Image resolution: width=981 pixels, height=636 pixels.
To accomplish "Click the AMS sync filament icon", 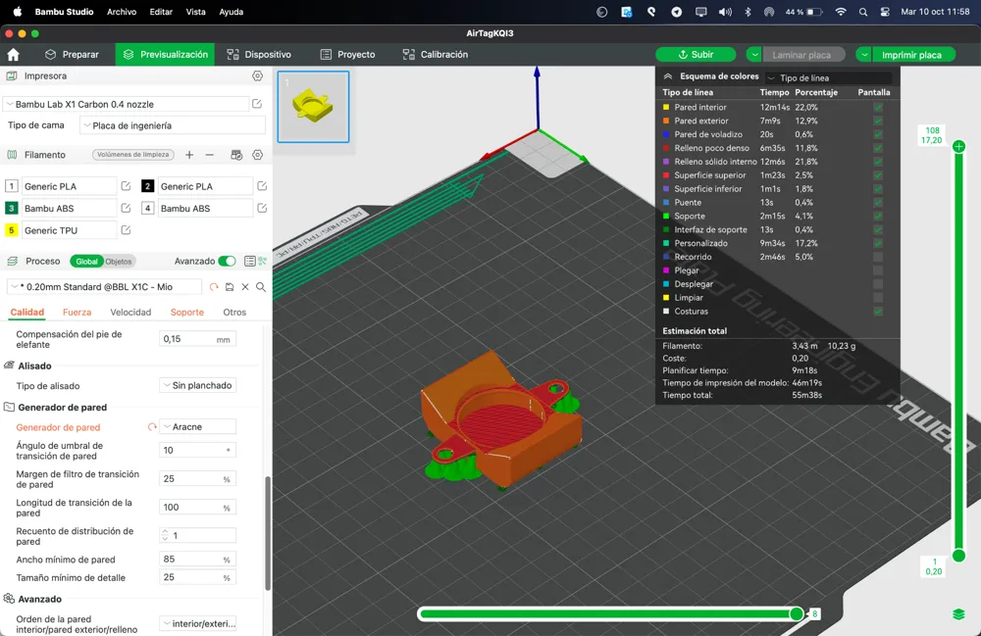I will click(x=235, y=155).
